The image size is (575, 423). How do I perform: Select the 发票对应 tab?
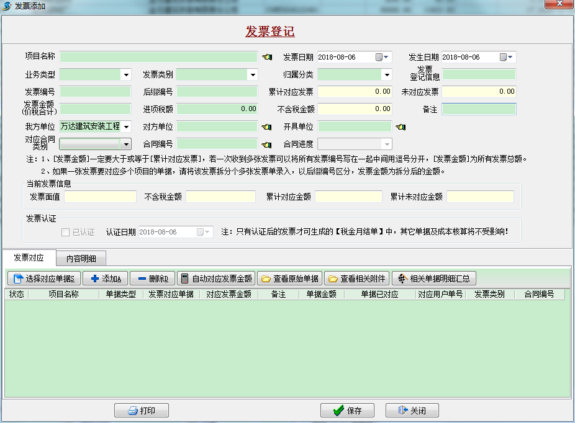click(29, 258)
